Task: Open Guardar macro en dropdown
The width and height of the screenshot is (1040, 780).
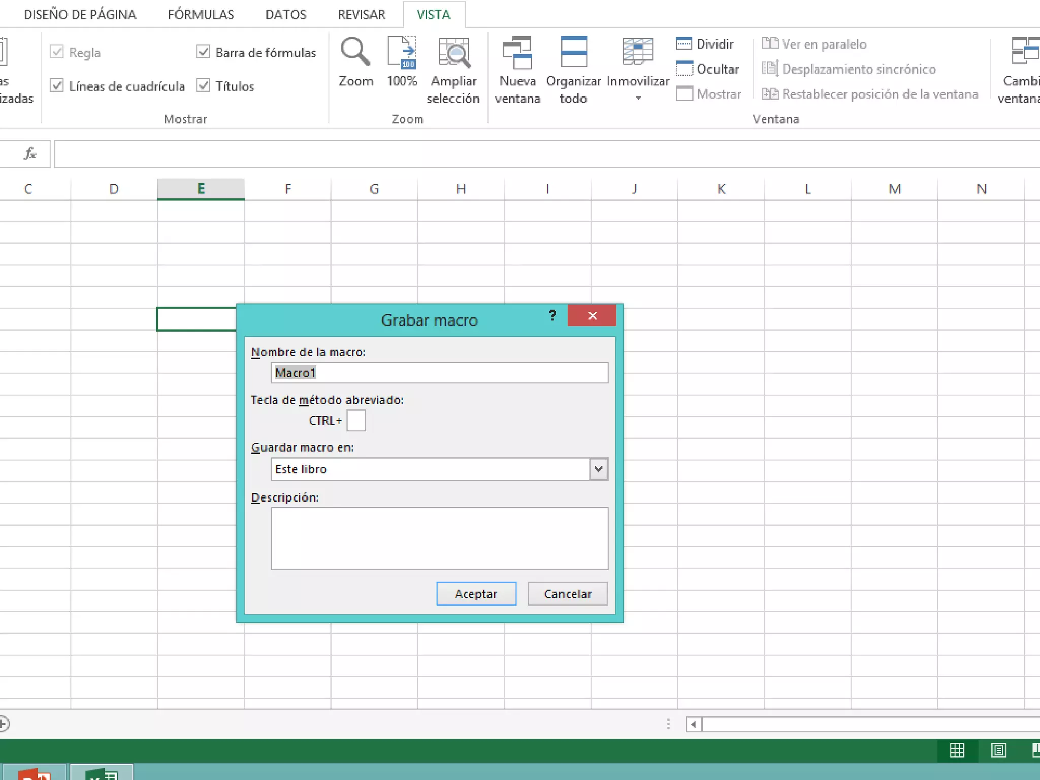Action: pos(598,469)
